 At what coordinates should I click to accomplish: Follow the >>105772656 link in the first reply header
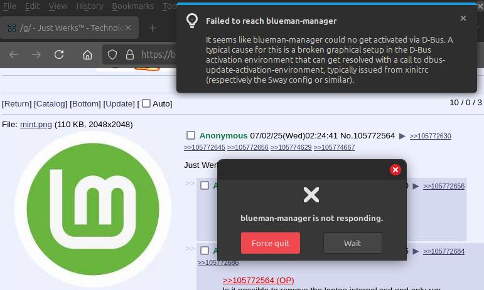tap(444, 186)
